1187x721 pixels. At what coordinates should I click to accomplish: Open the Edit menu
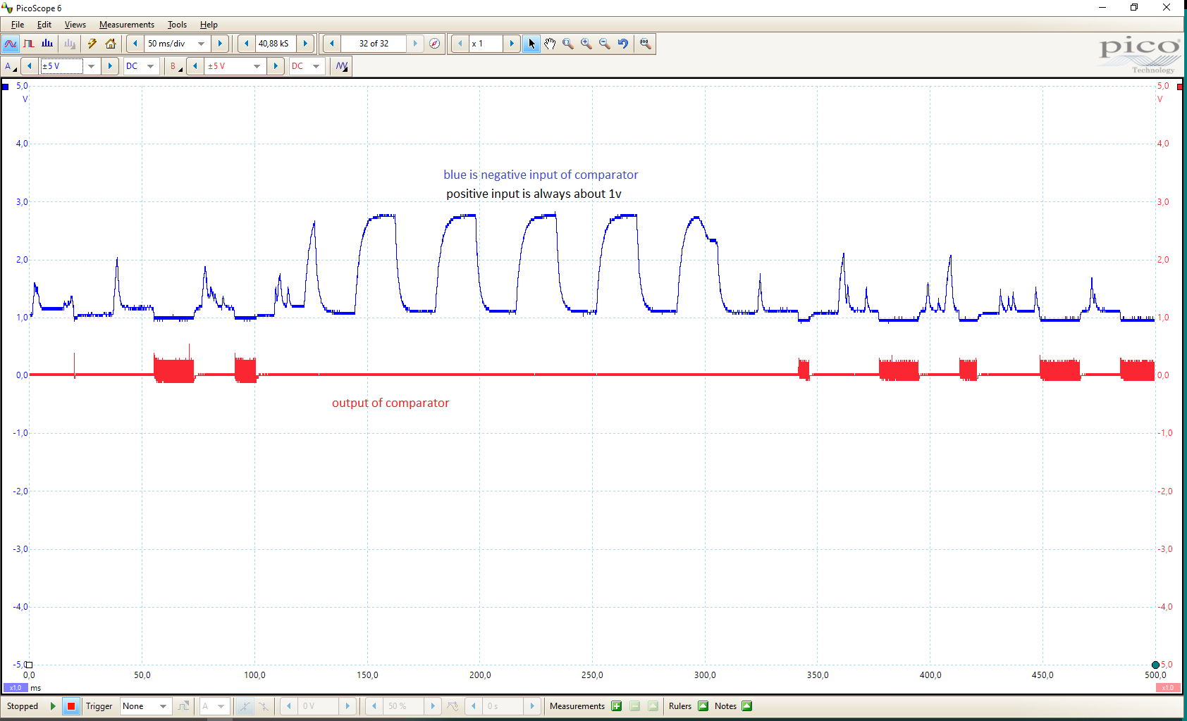pos(44,25)
